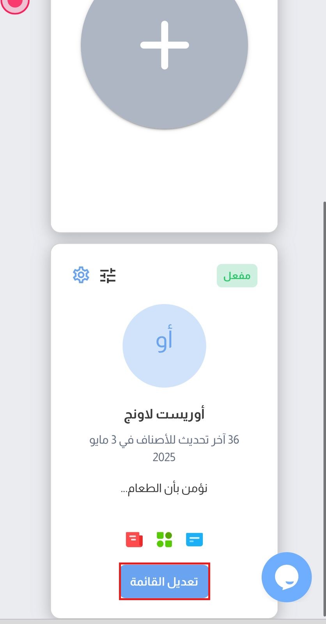Image resolution: width=326 pixels, height=624 pixels.
Task: Open settings with the blue gear icon
Action: pyautogui.click(x=81, y=275)
